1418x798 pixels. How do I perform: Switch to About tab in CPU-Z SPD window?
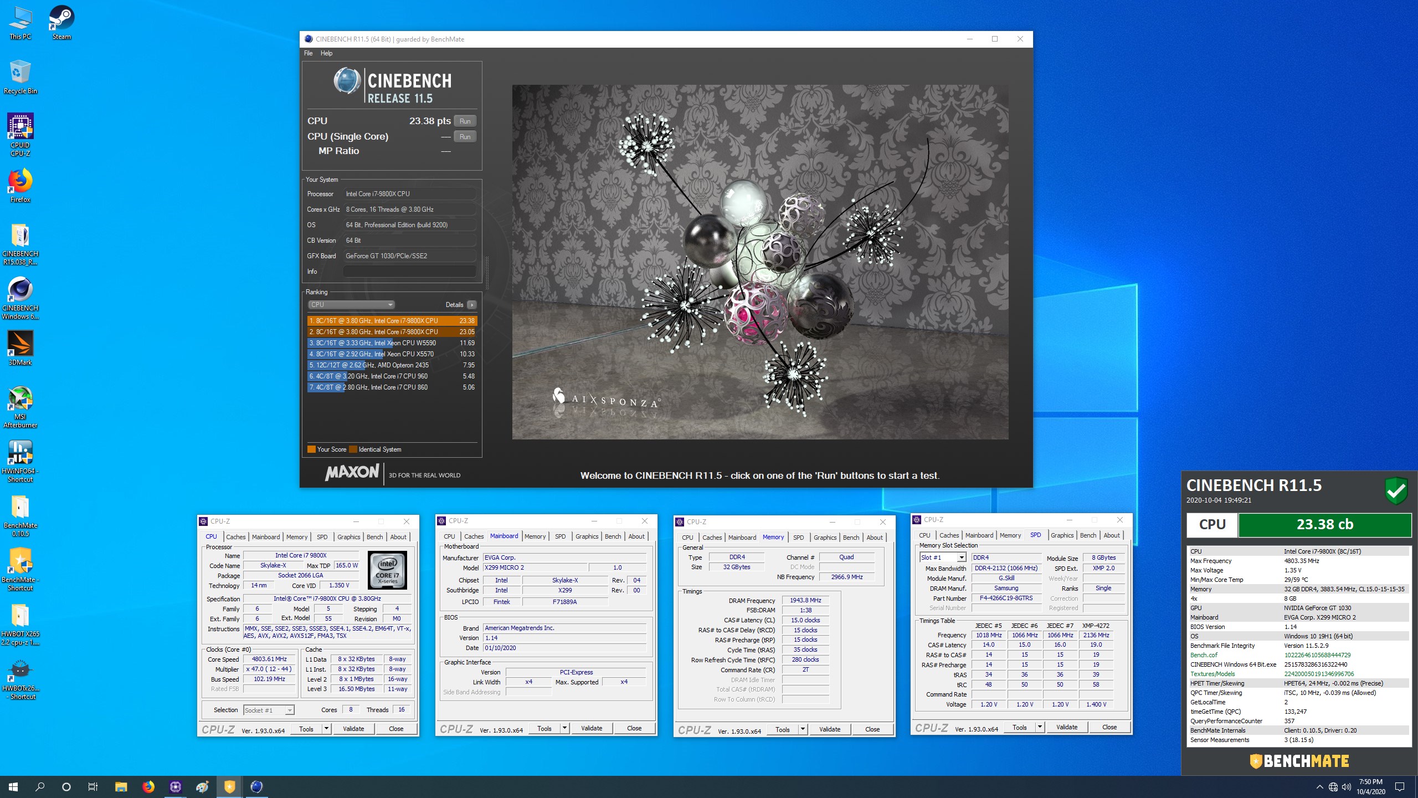1112,535
